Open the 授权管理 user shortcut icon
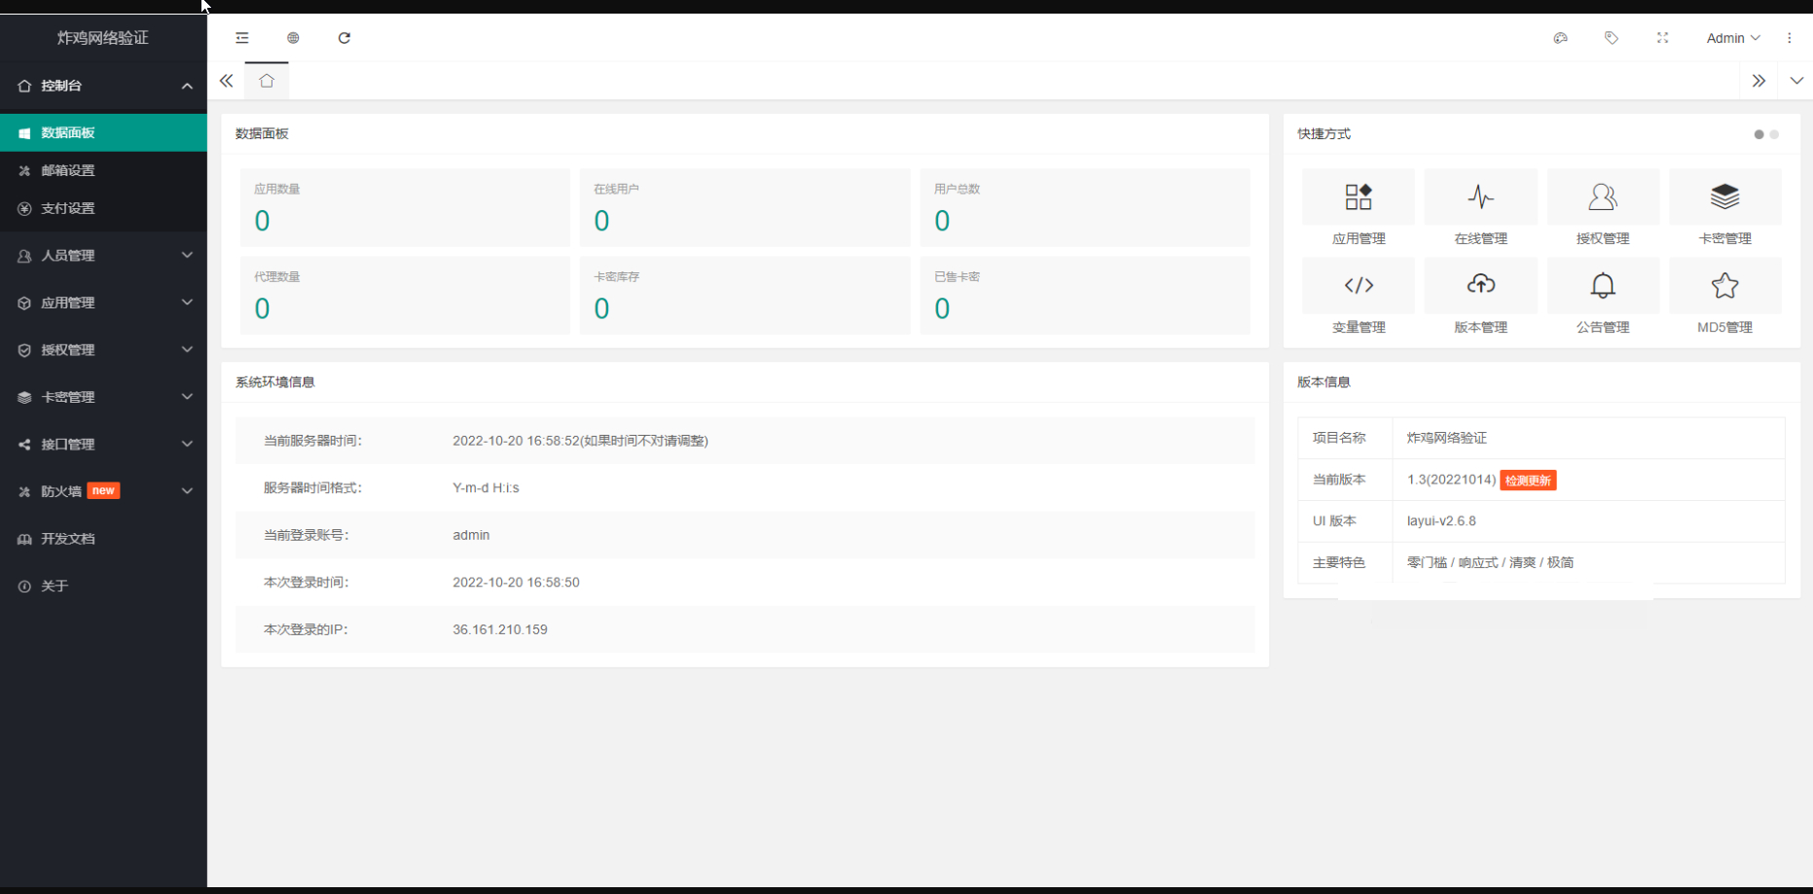 [x=1603, y=197]
